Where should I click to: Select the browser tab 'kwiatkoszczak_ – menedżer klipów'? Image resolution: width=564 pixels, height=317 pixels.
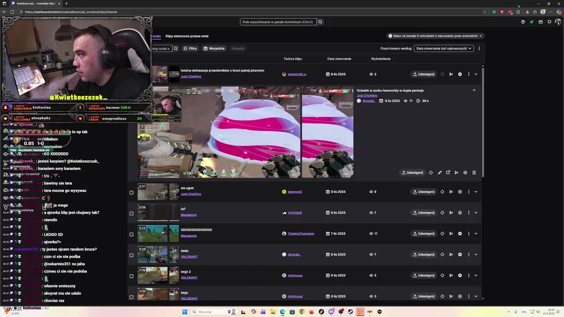[x=35, y=4]
